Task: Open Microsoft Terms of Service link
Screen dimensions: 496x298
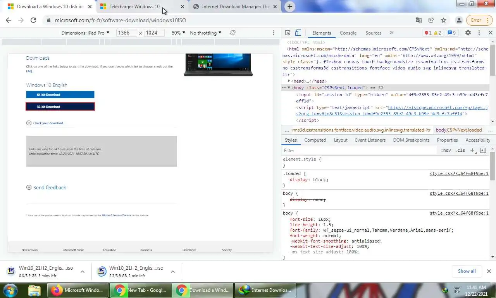Action: [116, 215]
